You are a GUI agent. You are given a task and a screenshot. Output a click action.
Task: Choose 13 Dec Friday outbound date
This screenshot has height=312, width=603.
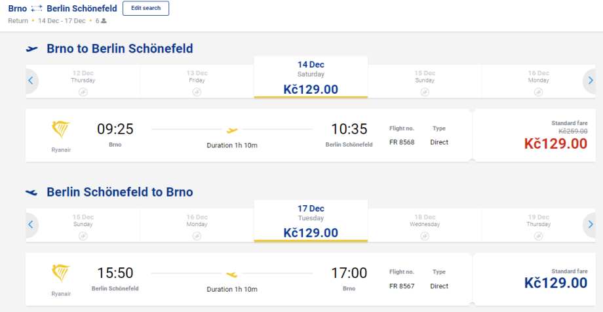[x=197, y=81]
